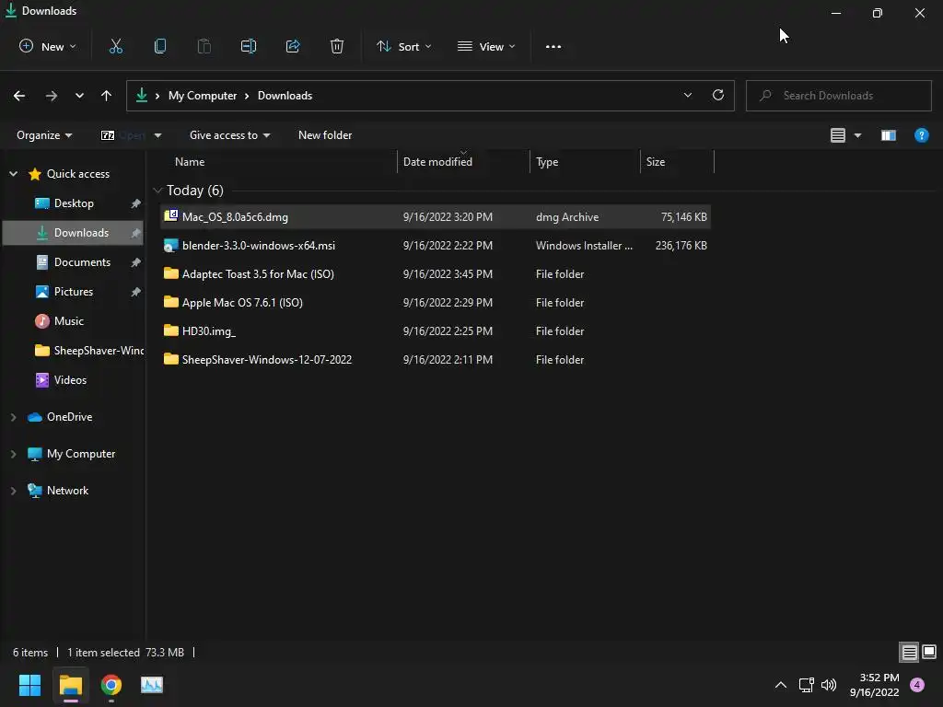Open the New dropdown menu
The image size is (943, 707).
coord(48,46)
